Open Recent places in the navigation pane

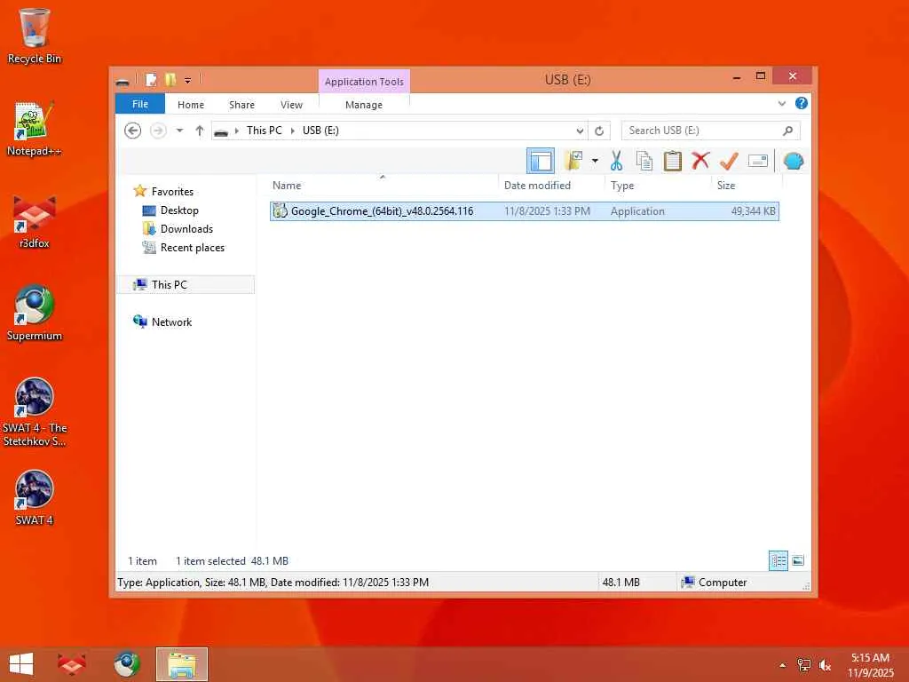click(x=192, y=247)
